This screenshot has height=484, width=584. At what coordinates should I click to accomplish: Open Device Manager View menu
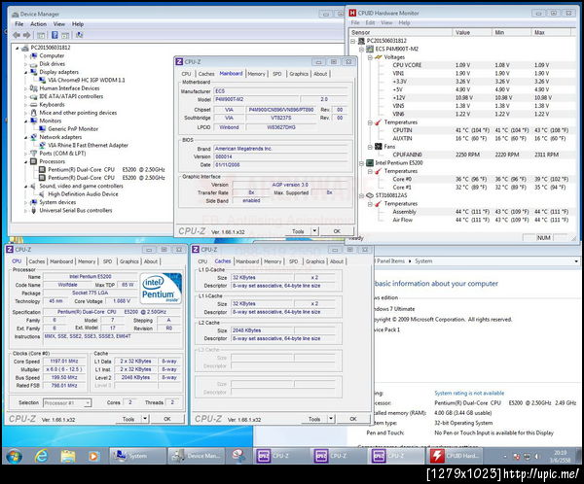59,24
